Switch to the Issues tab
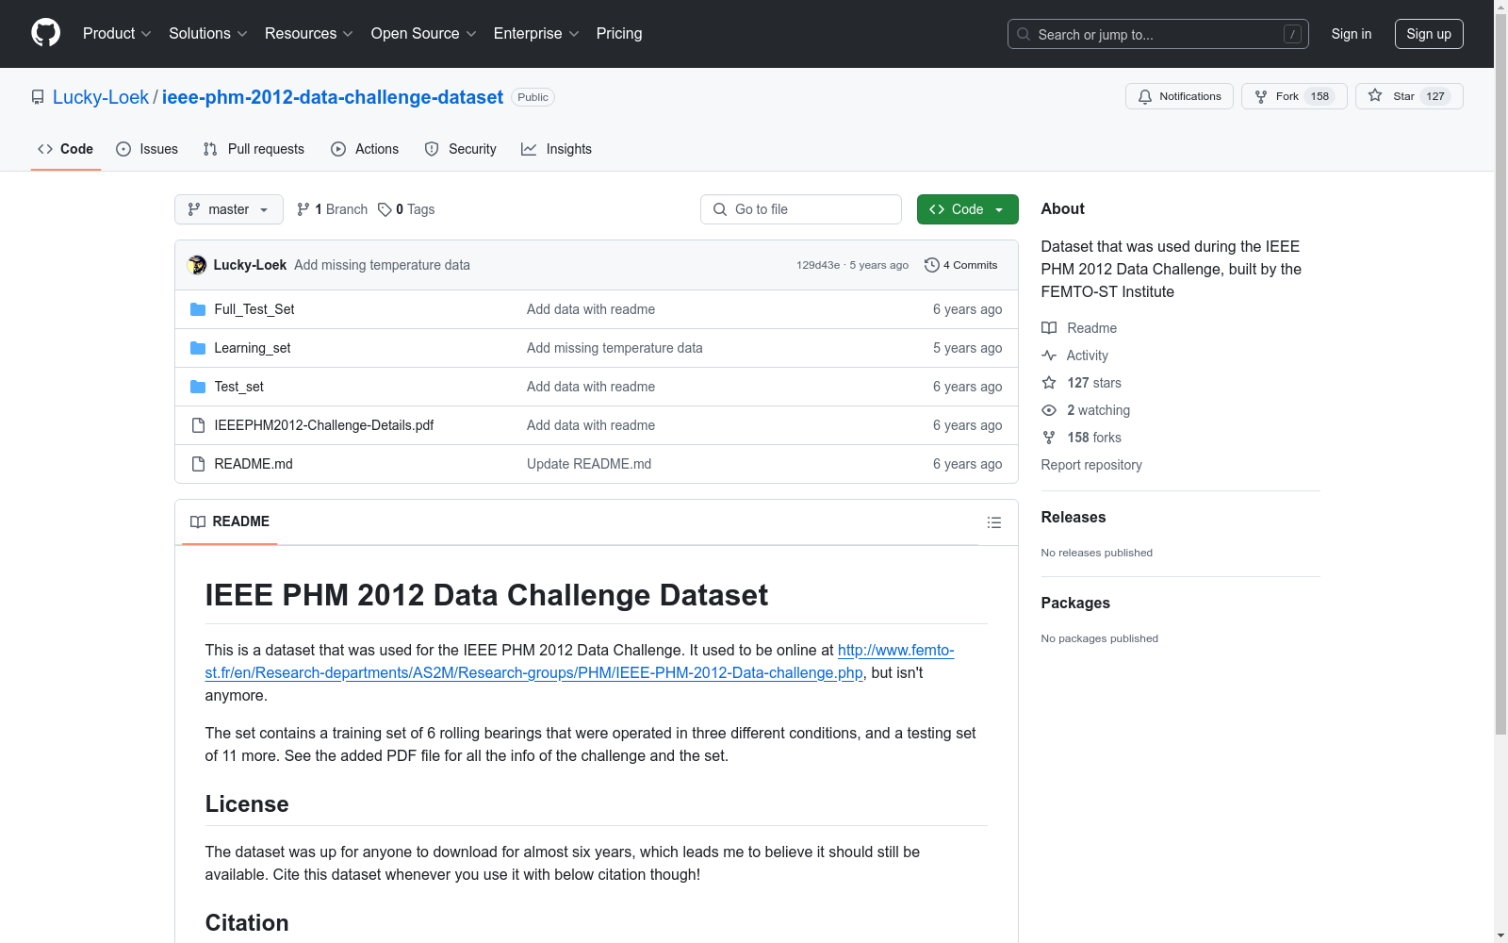The image size is (1508, 943). [x=147, y=149]
